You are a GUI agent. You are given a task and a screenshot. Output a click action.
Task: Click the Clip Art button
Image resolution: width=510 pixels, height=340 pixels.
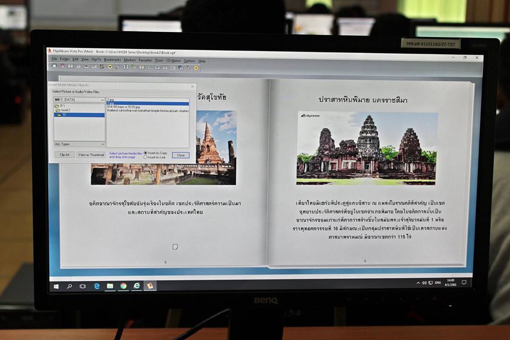pyautogui.click(x=64, y=155)
